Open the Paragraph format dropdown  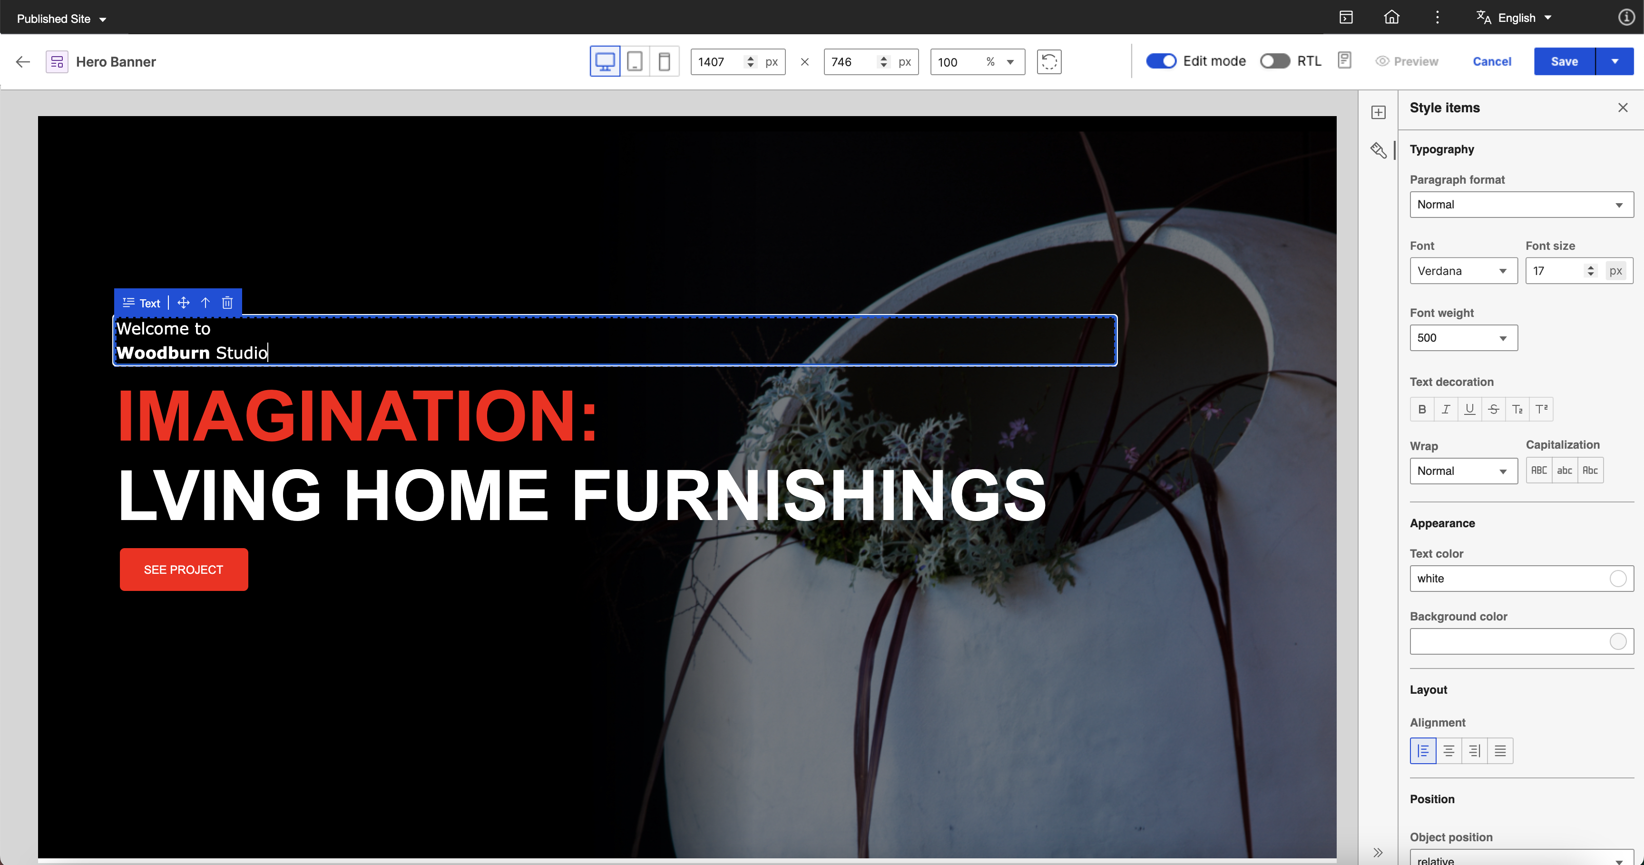1521,205
